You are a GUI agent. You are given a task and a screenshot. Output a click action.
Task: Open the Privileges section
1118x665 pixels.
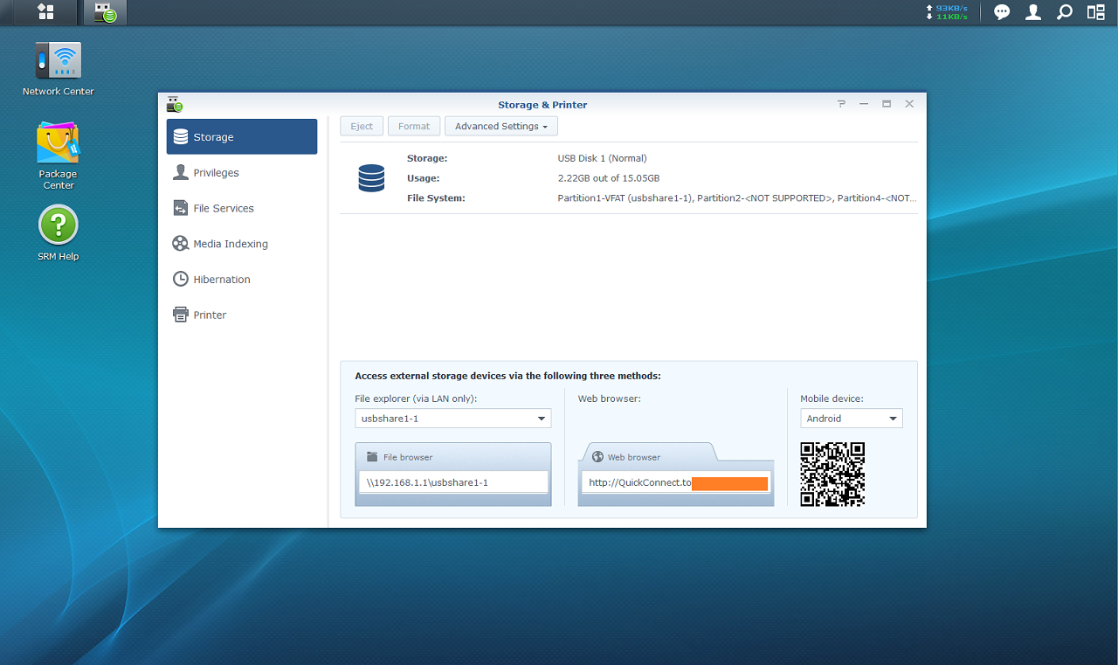click(x=242, y=173)
